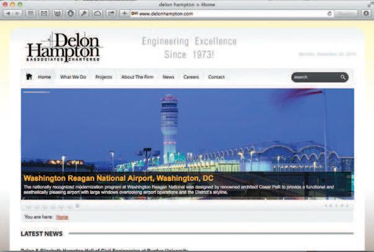Open the Careers menu item
374x252 pixels.
(x=191, y=77)
